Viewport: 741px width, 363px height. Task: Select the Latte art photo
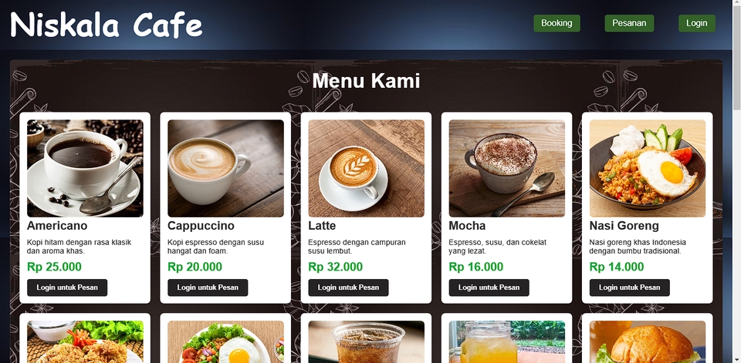click(x=366, y=169)
